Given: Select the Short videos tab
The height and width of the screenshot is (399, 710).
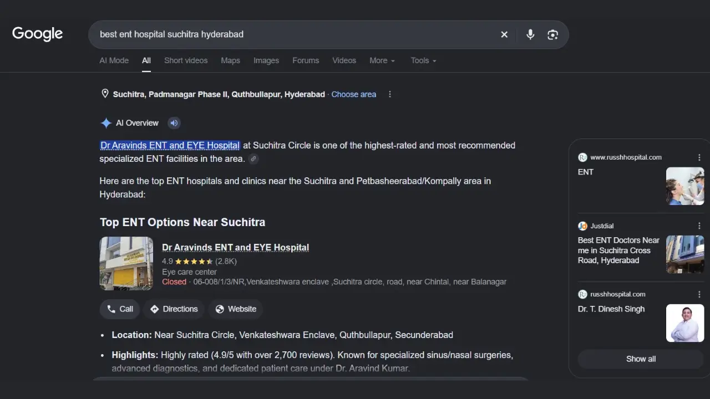Looking at the screenshot, I should coord(186,60).
